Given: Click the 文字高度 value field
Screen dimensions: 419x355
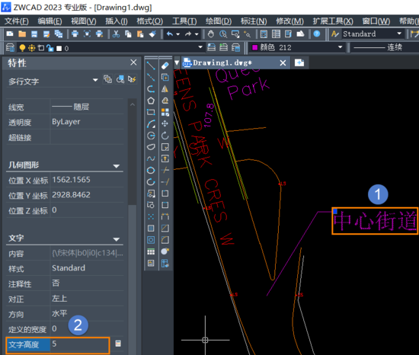Looking at the screenshot, I should [80, 344].
